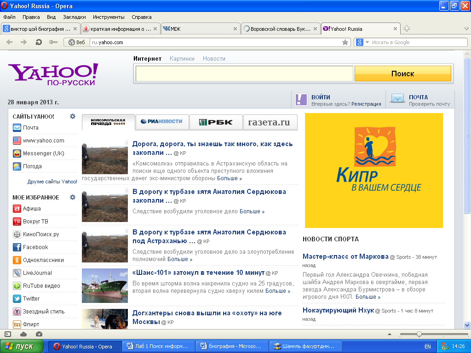This screenshot has height=353, width=471.
Task: Open the Закладки menu
Action: click(x=74, y=17)
